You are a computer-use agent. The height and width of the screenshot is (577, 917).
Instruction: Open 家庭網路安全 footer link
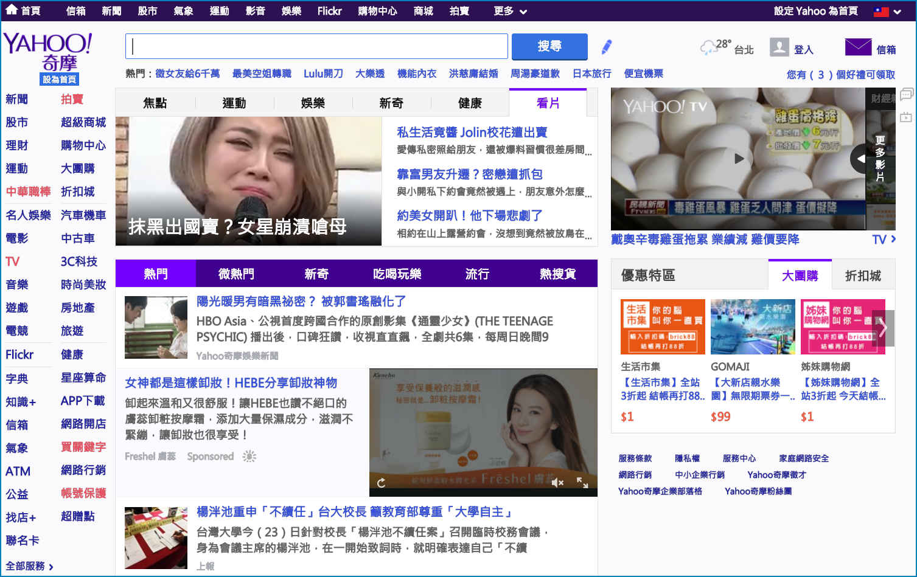tap(804, 458)
